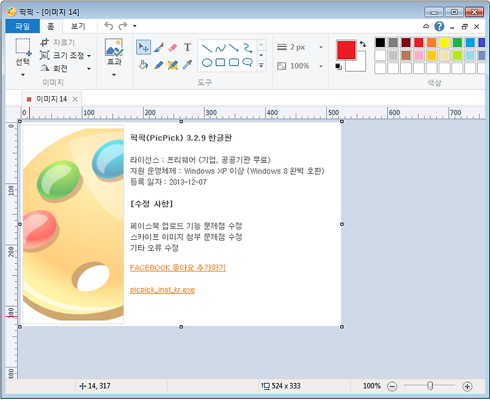This screenshot has height=400, width=490.
Task: Close the 이미지 14 tab
Action: 75,99
